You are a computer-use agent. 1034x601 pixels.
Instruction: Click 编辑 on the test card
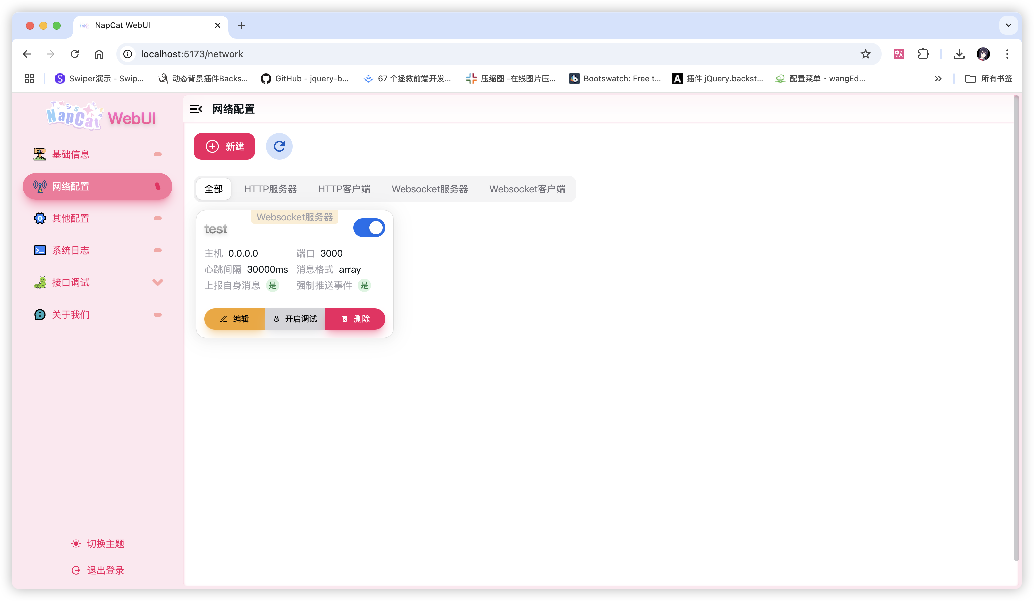click(x=234, y=319)
